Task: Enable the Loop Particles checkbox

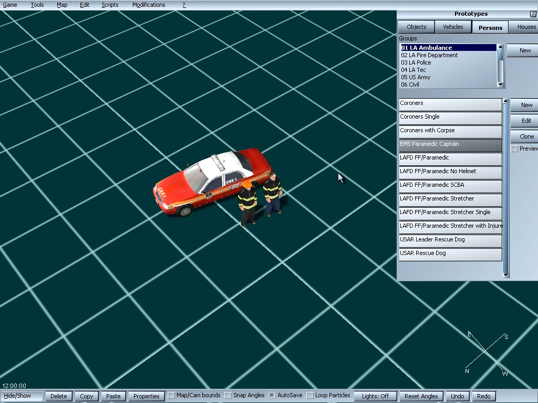Action: 310,396
